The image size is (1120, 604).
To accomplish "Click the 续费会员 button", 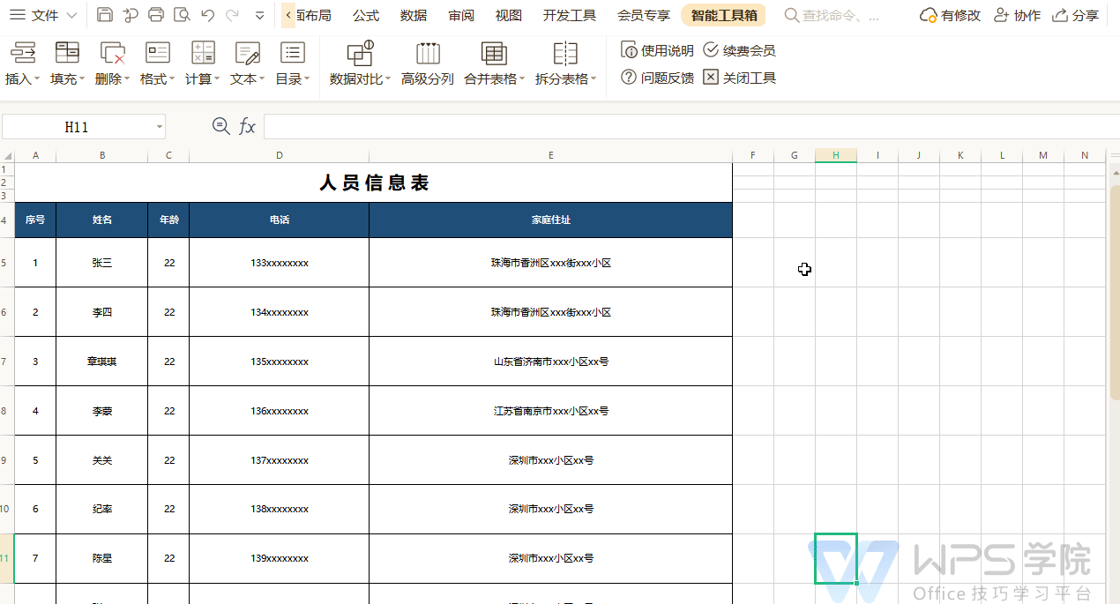I will pyautogui.click(x=740, y=50).
